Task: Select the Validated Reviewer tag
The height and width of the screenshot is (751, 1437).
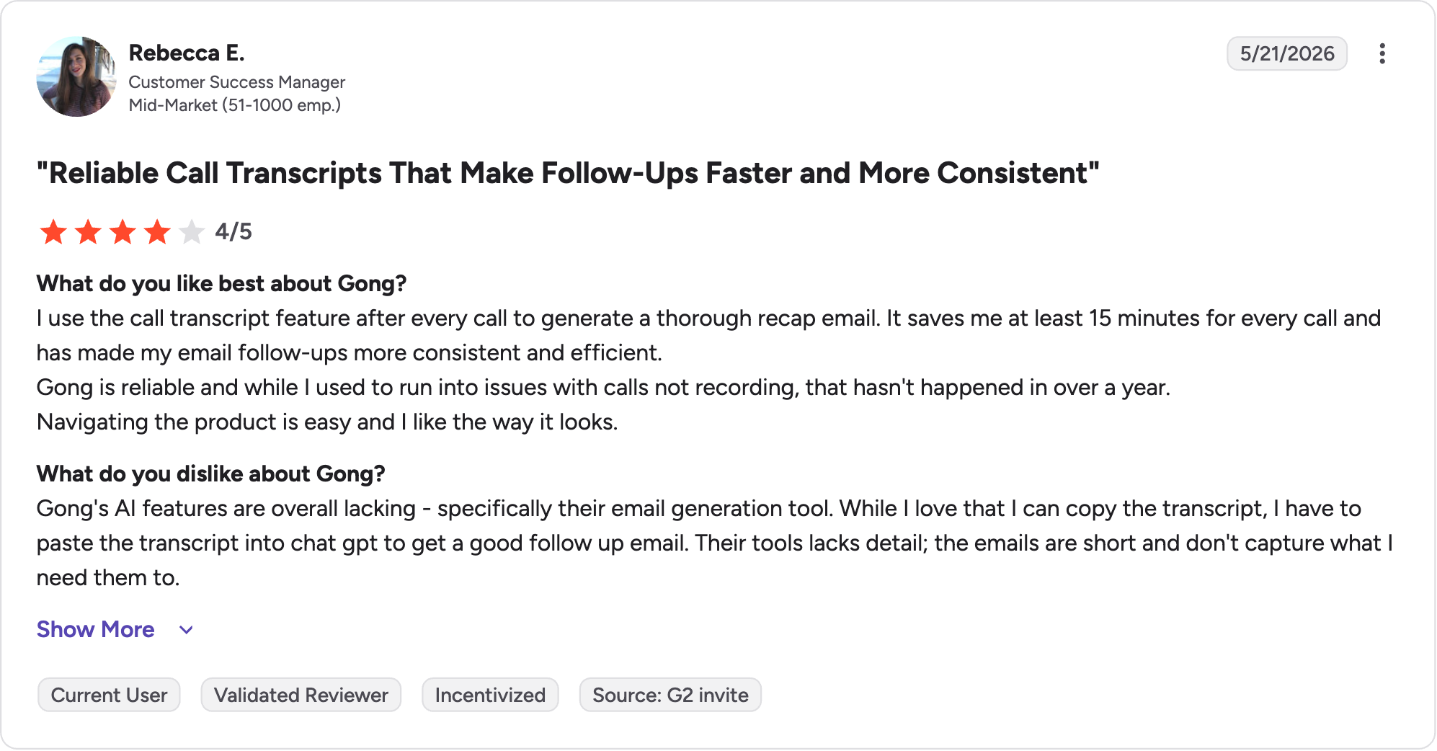Action: 301,695
